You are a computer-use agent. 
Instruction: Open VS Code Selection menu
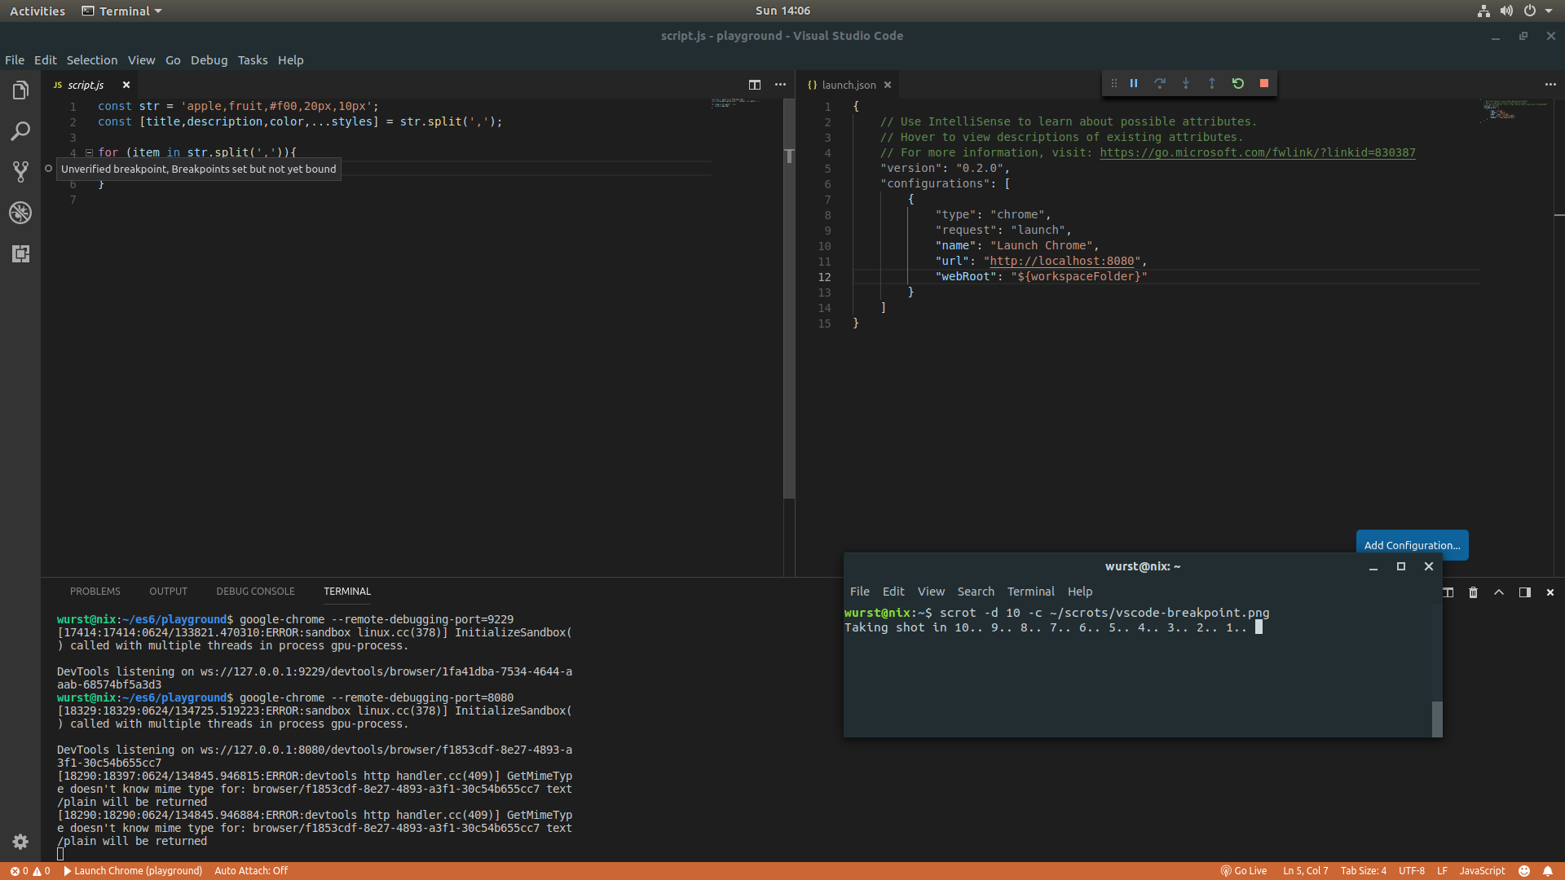(x=92, y=60)
